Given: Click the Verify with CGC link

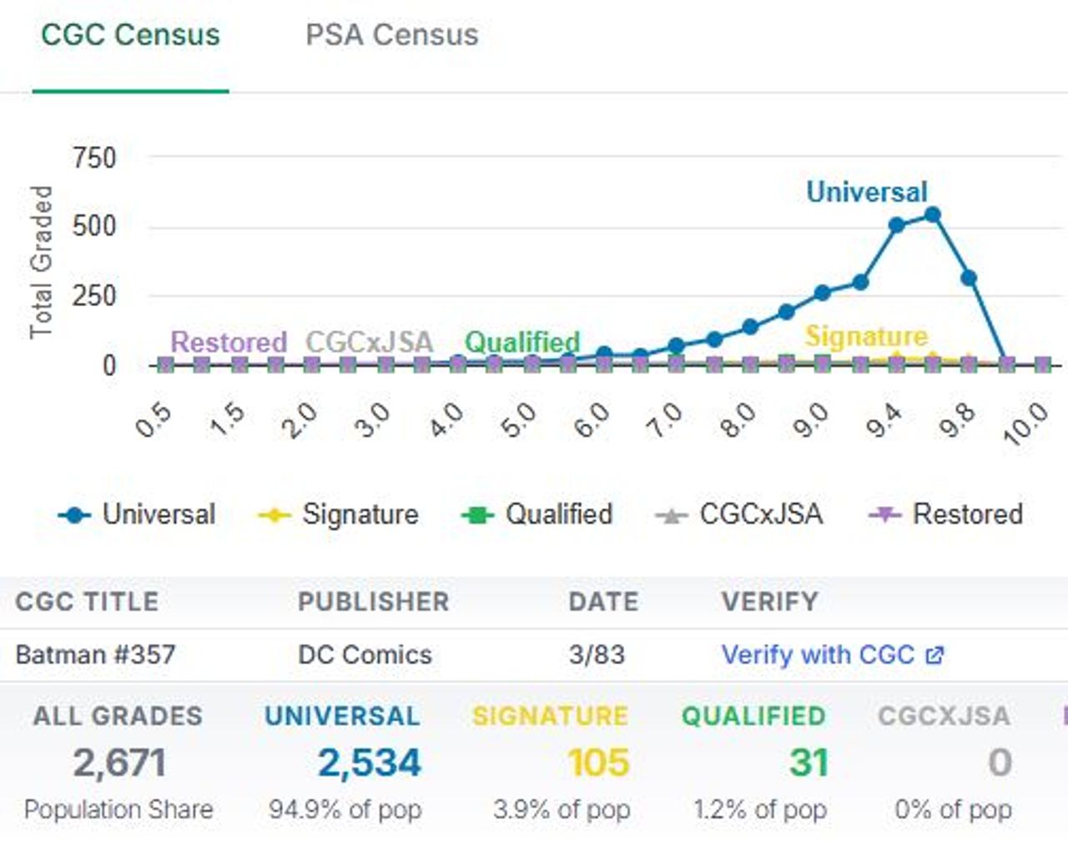Looking at the screenshot, I should pyautogui.click(x=818, y=655).
